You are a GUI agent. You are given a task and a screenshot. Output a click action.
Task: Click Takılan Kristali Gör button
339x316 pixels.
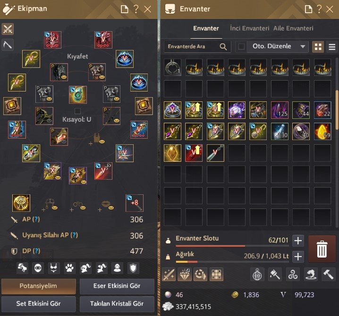coord(117,304)
